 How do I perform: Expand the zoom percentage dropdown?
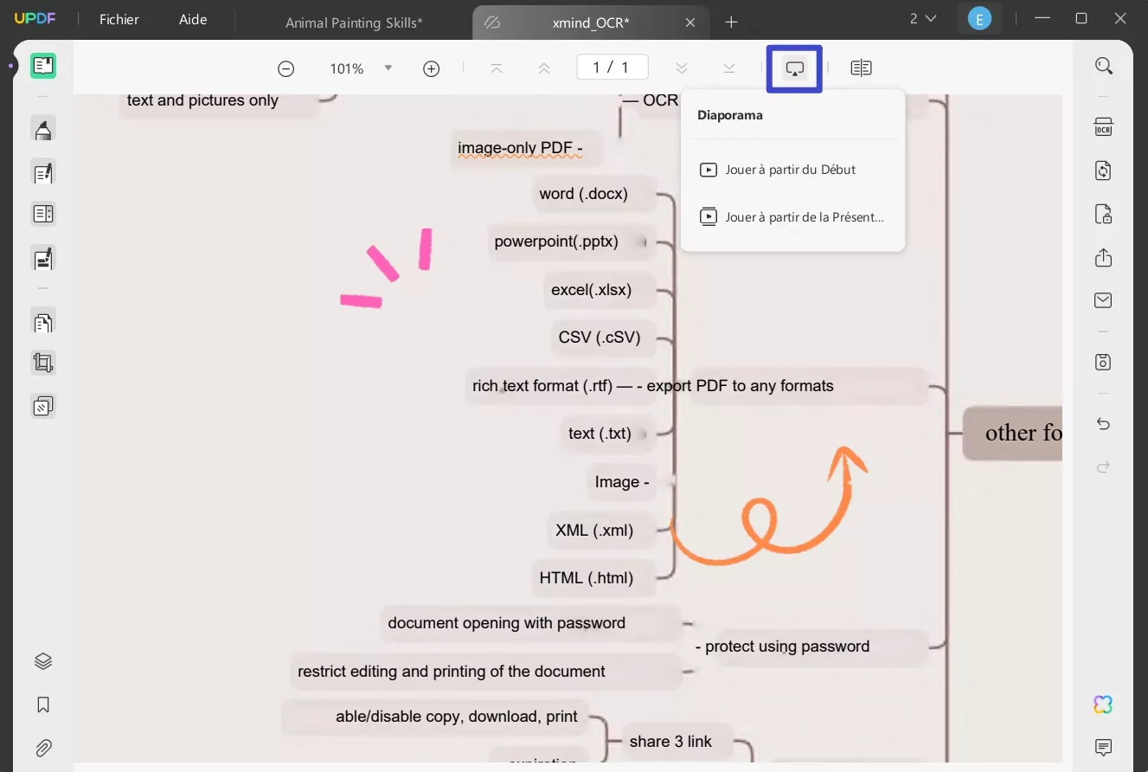tap(388, 68)
